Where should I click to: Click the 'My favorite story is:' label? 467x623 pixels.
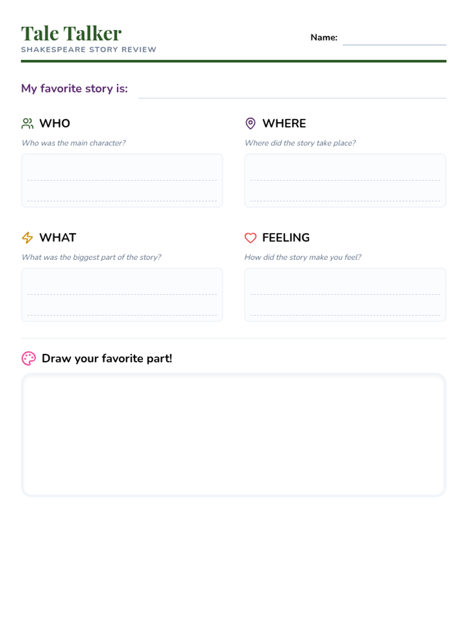(74, 88)
